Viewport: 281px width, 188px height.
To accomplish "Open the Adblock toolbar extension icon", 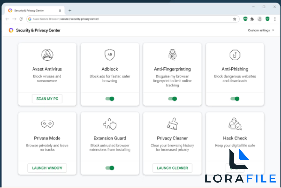I will [245, 19].
